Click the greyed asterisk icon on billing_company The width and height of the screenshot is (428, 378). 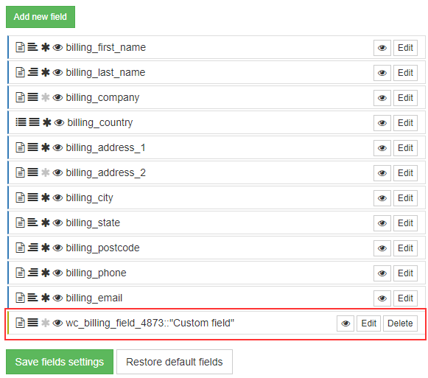(46, 97)
